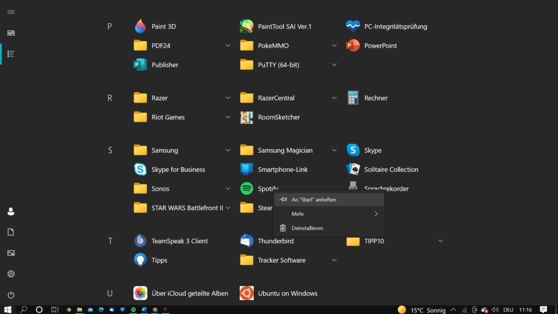Viewport: 558px width, 314px height.
Task: Expand the Razer folder
Action: pos(228,98)
